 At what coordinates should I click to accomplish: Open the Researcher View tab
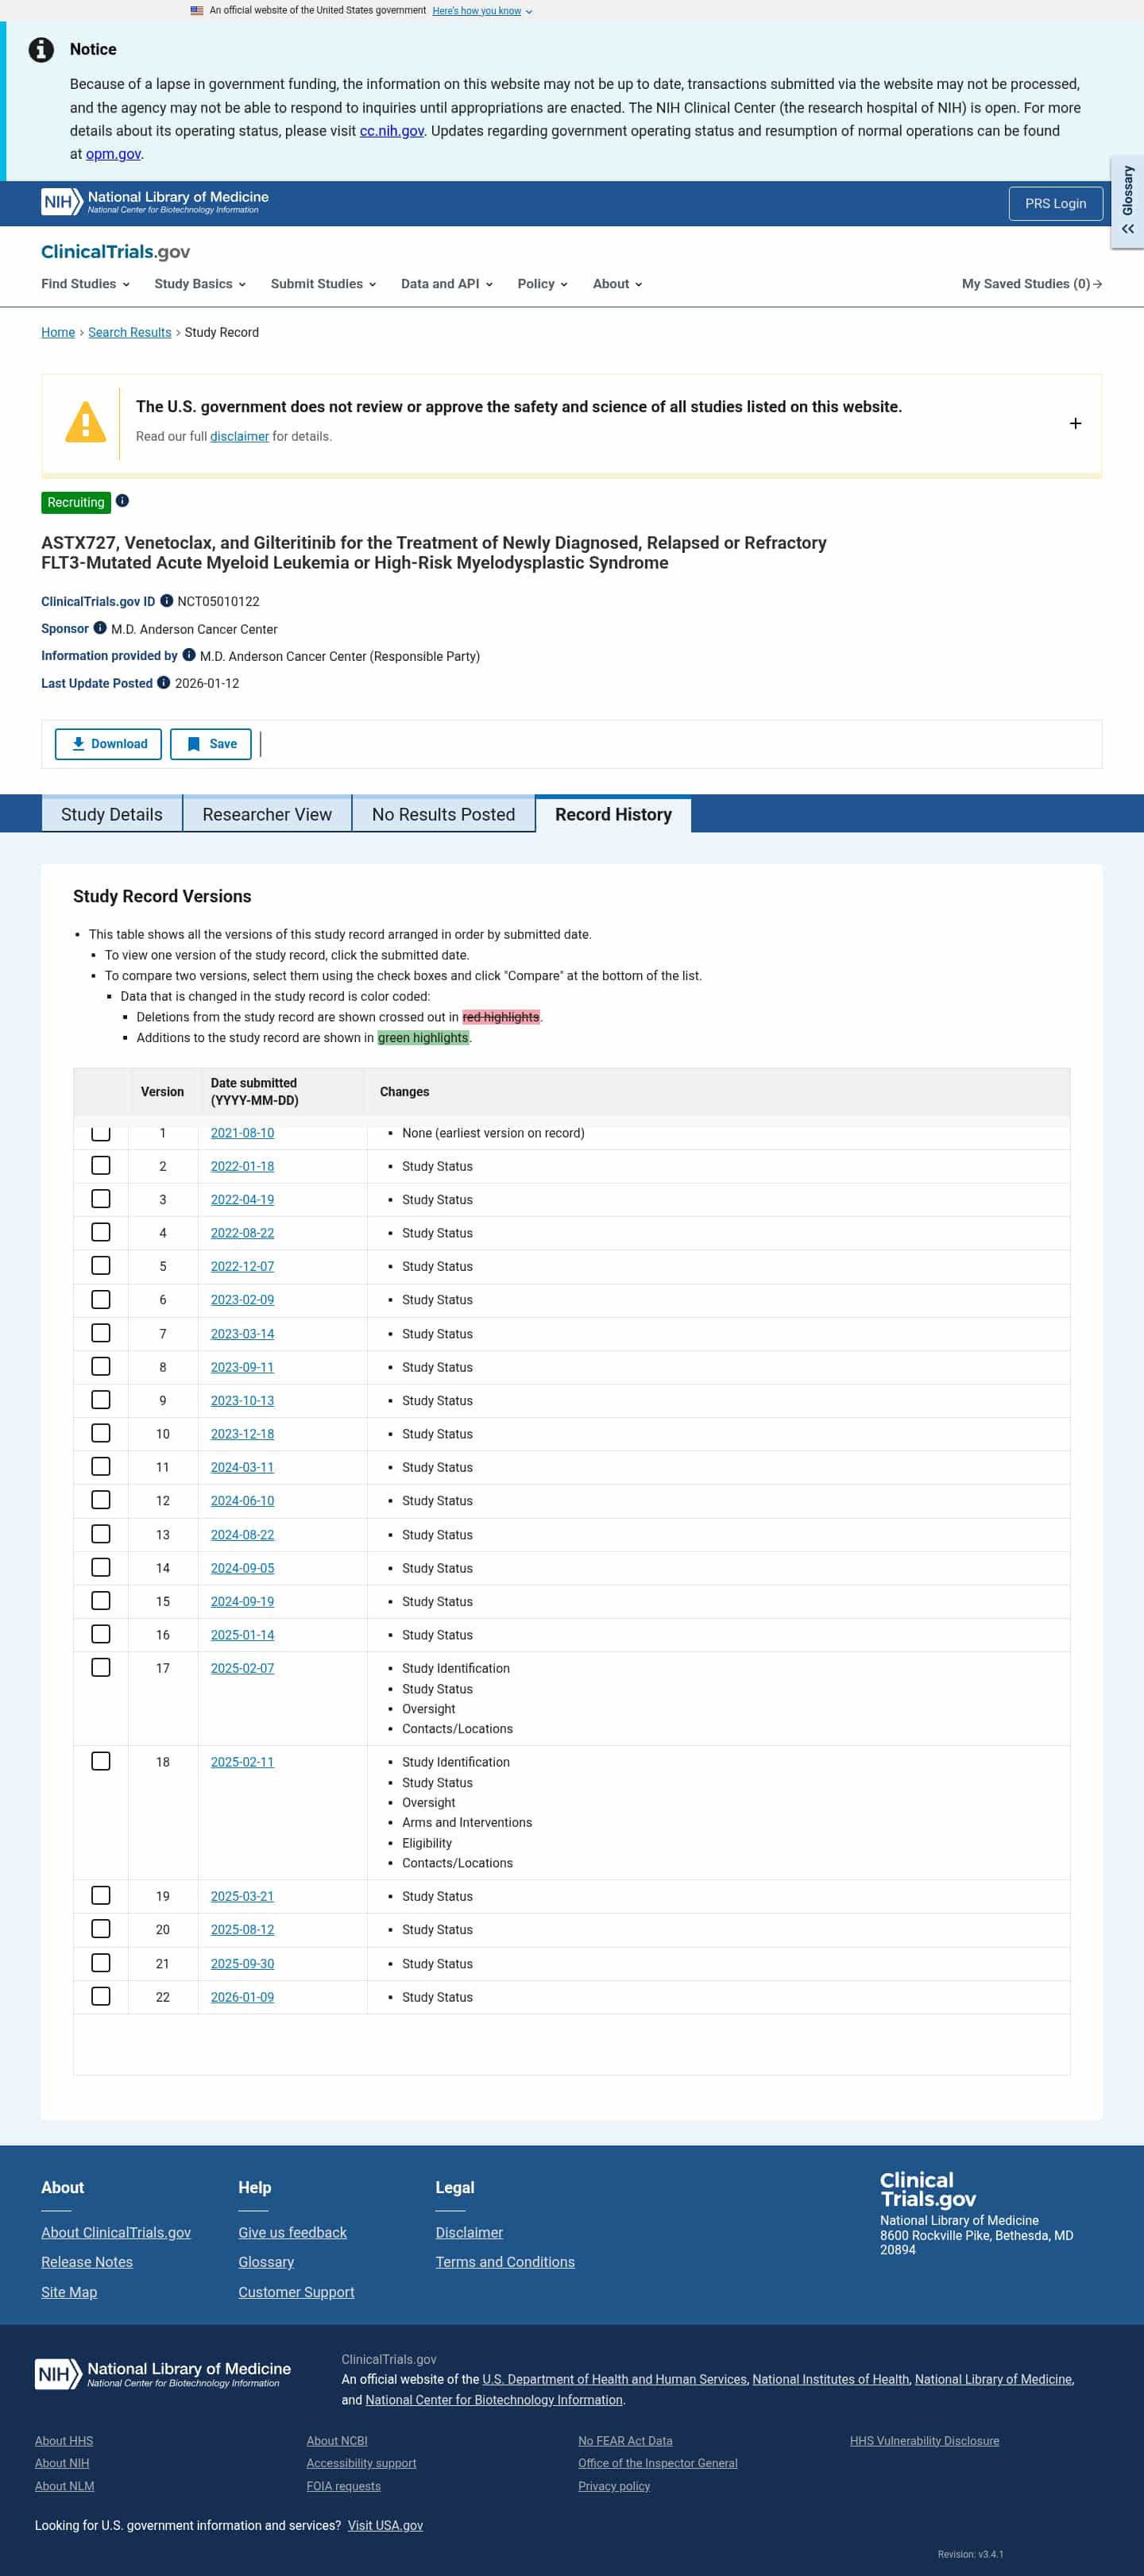[x=267, y=814]
